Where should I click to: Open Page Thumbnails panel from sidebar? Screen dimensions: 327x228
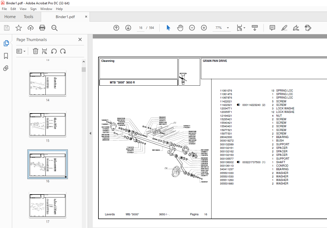tap(6, 43)
